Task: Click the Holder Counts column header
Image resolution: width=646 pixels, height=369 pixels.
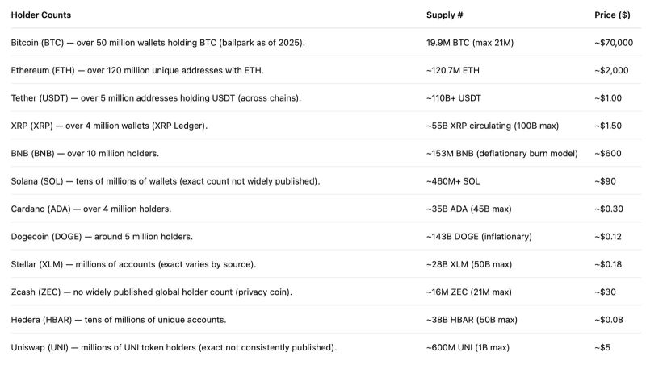Action: (x=41, y=15)
